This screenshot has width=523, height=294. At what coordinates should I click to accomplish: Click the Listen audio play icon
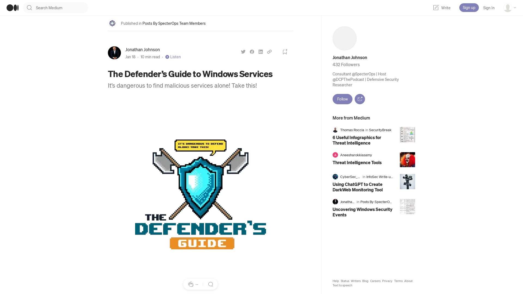[167, 57]
